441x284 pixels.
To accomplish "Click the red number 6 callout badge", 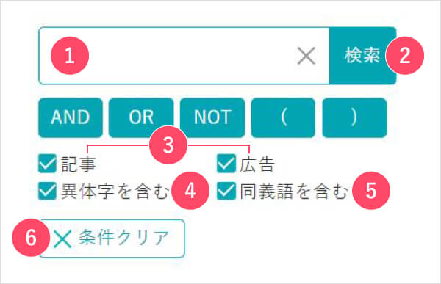I will tap(31, 238).
